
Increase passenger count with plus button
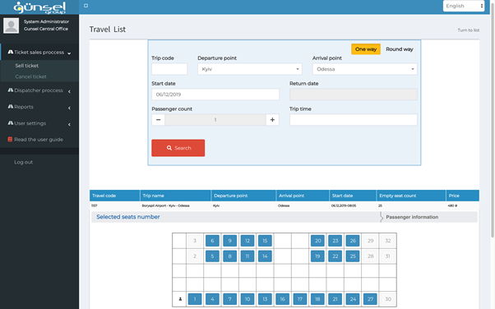click(x=272, y=120)
